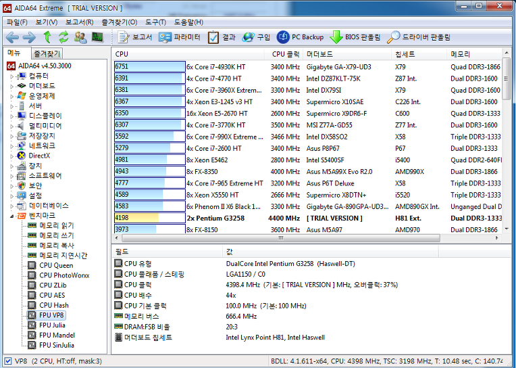Switch to the 메뉴 tab
This screenshot has width=516, height=368.
[x=14, y=53]
